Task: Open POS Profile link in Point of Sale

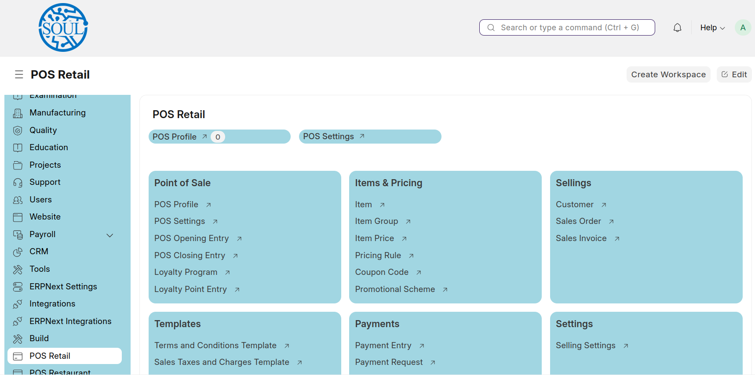Action: (x=176, y=205)
